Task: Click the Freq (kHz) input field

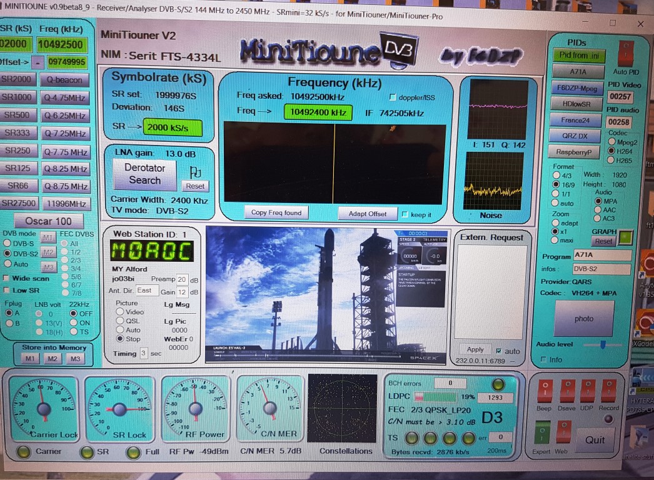Action: click(x=61, y=44)
